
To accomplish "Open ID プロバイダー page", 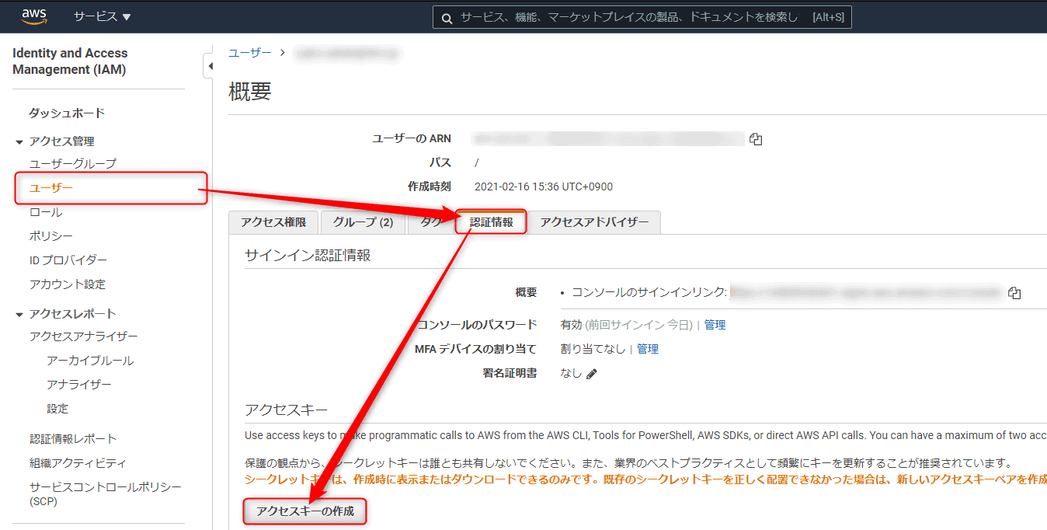I will [x=68, y=260].
